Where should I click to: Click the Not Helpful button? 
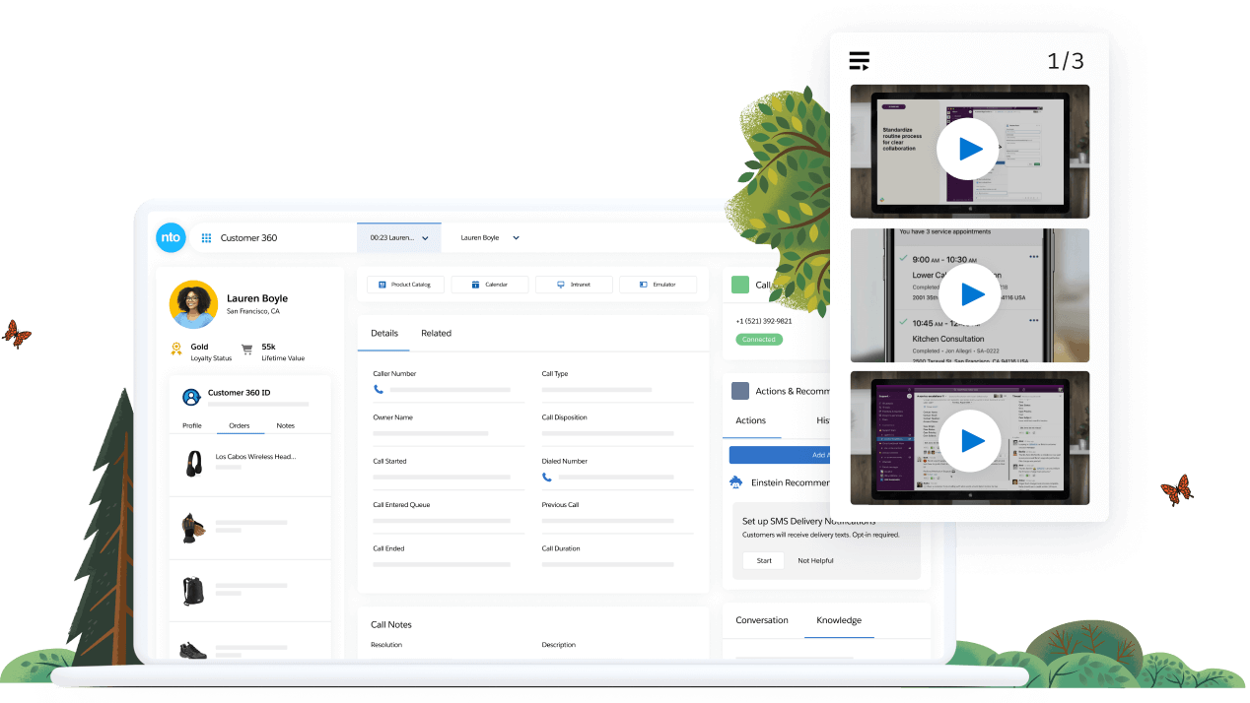tap(815, 560)
